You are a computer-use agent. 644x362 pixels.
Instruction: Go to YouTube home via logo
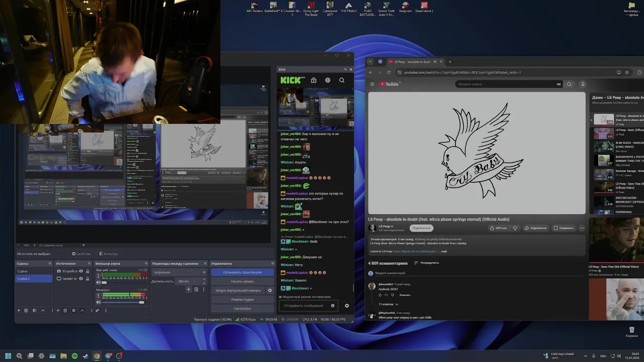click(x=389, y=84)
